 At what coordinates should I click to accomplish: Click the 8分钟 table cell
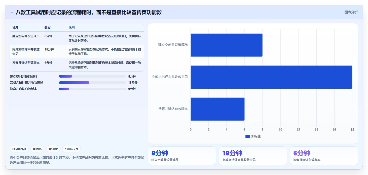48,36
